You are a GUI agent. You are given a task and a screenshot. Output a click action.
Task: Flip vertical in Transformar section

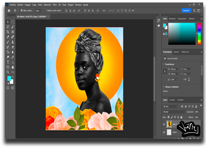tap(189, 79)
